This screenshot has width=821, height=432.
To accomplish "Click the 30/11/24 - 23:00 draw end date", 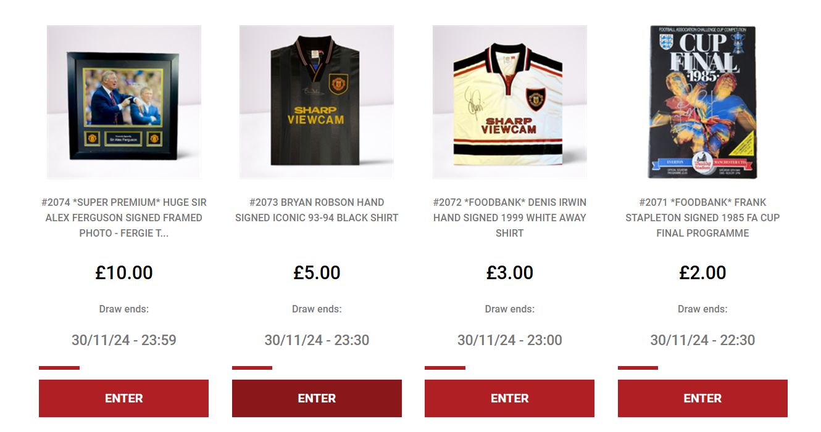I will pos(510,340).
